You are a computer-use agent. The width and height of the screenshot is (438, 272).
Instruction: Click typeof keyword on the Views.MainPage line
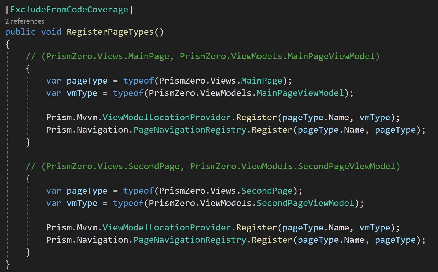tap(138, 81)
